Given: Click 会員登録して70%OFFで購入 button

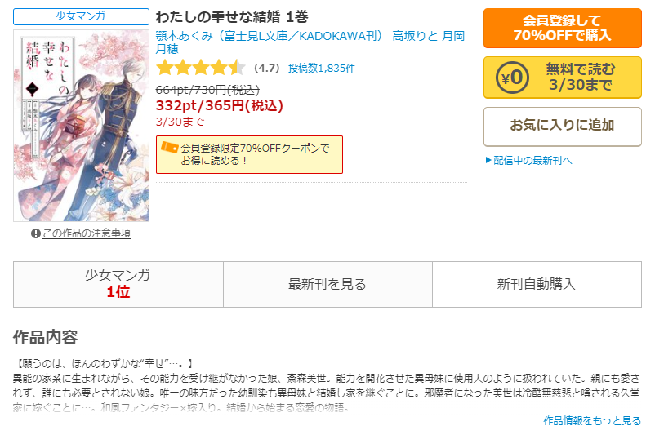Looking at the screenshot, I should pyautogui.click(x=562, y=28).
